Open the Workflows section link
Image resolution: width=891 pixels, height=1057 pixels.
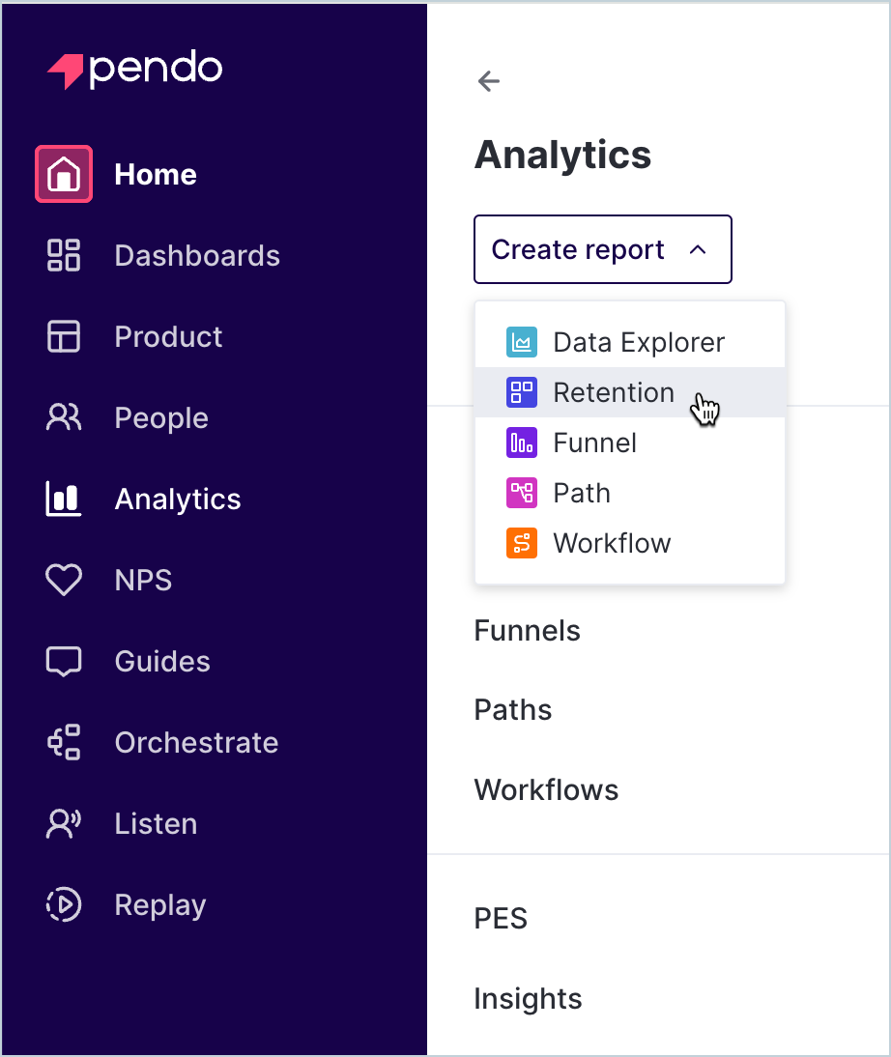point(546,789)
